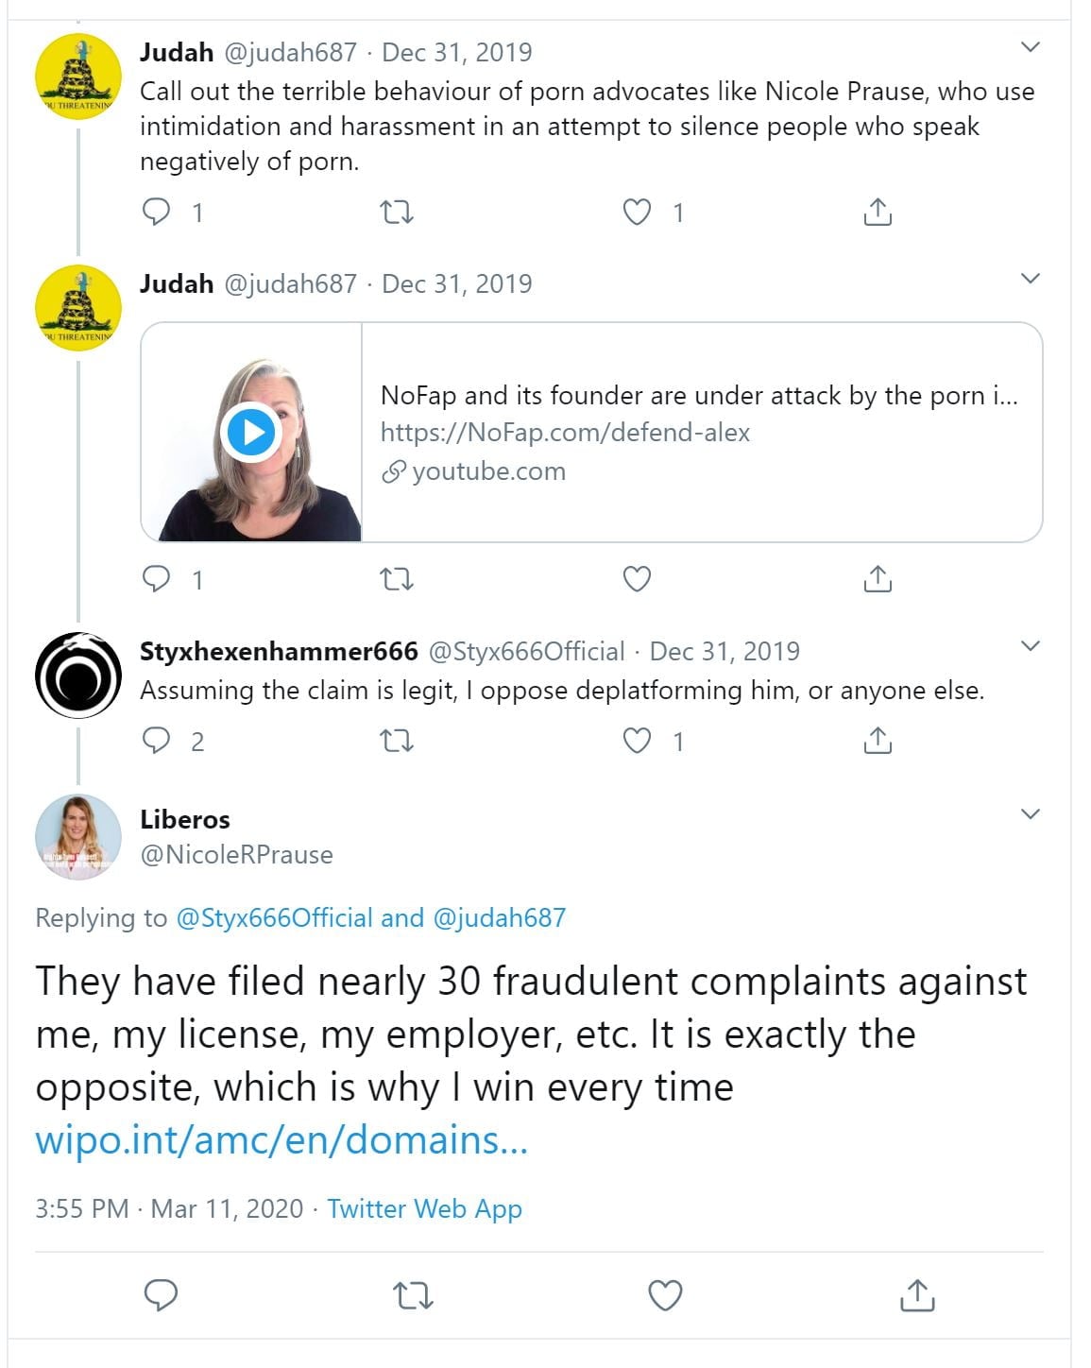1091x1368 pixels.
Task: Click the Twitter Web App source link
Action: click(x=424, y=1208)
